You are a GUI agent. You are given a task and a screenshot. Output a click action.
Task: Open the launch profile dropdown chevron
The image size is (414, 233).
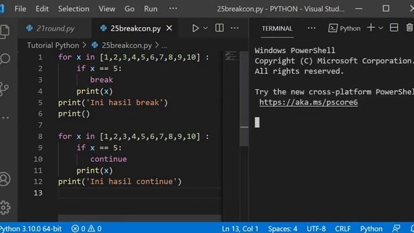[381, 28]
